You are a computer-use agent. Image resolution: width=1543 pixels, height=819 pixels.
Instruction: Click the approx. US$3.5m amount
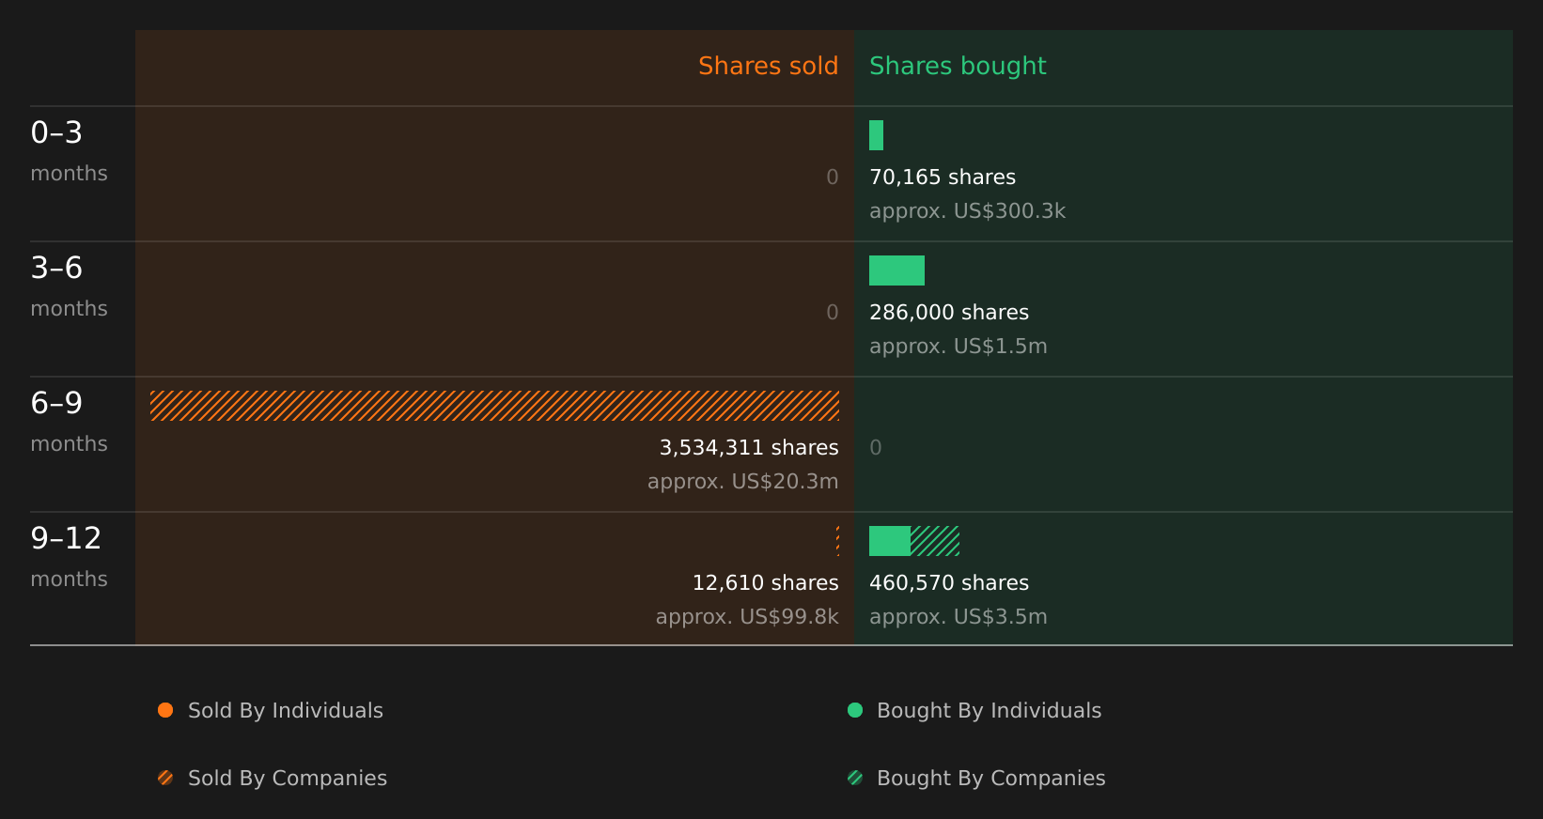tap(958, 617)
